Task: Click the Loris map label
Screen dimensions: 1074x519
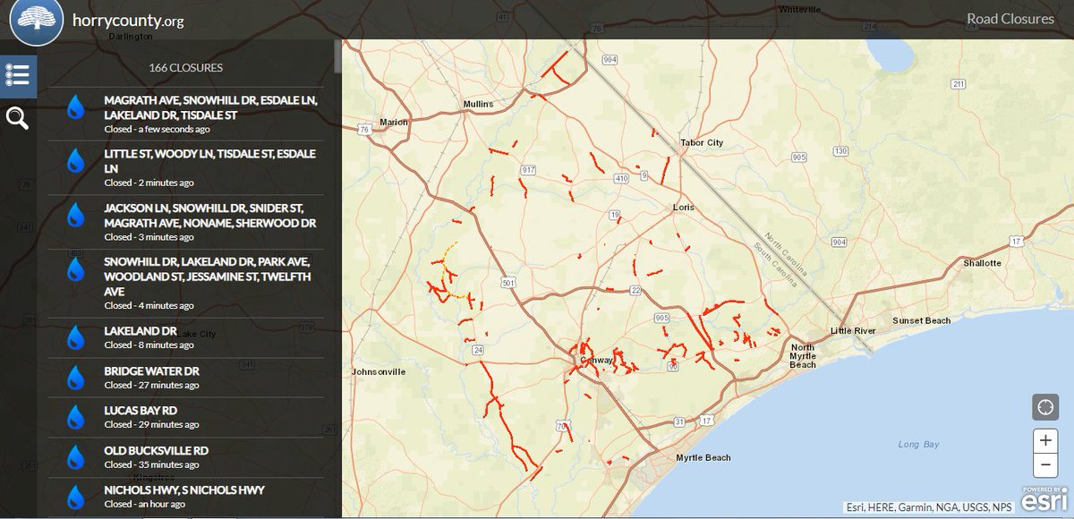Action: (x=683, y=207)
